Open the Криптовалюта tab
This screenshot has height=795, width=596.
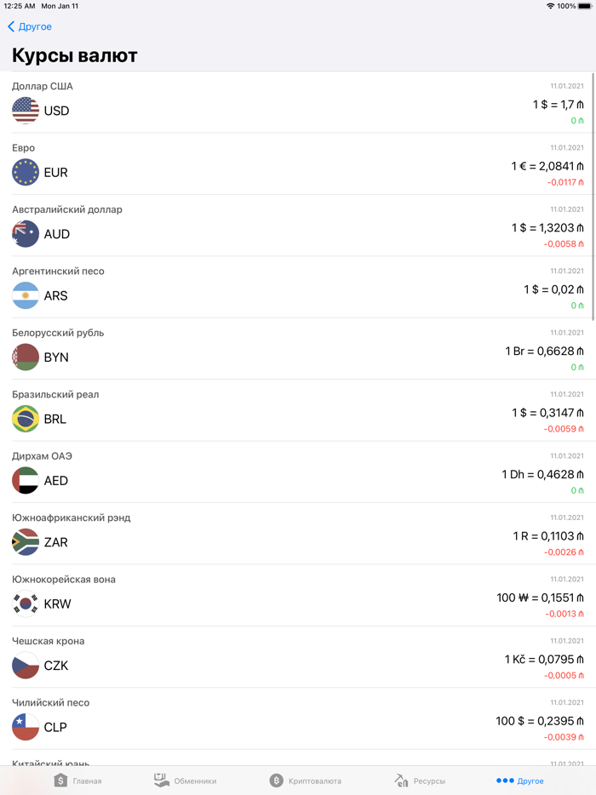pos(305,781)
